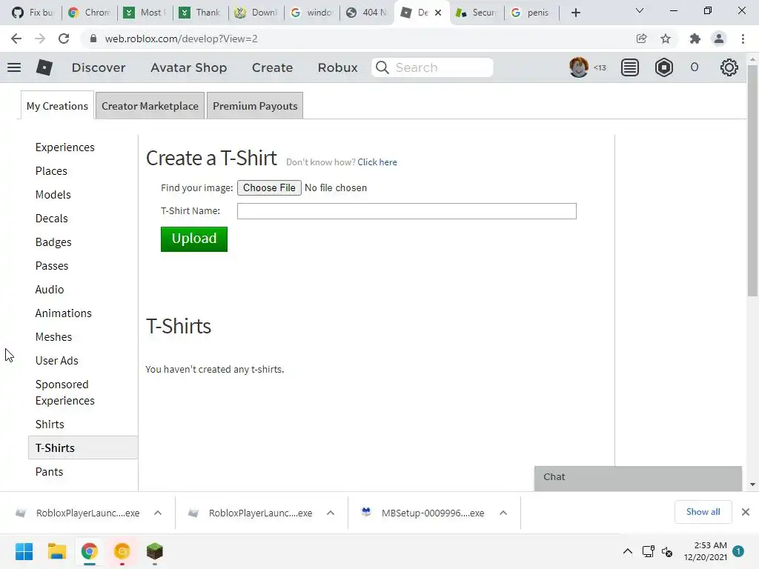Image resolution: width=759 pixels, height=569 pixels.
Task: Select Badges in the sidebar
Action: pyautogui.click(x=53, y=242)
